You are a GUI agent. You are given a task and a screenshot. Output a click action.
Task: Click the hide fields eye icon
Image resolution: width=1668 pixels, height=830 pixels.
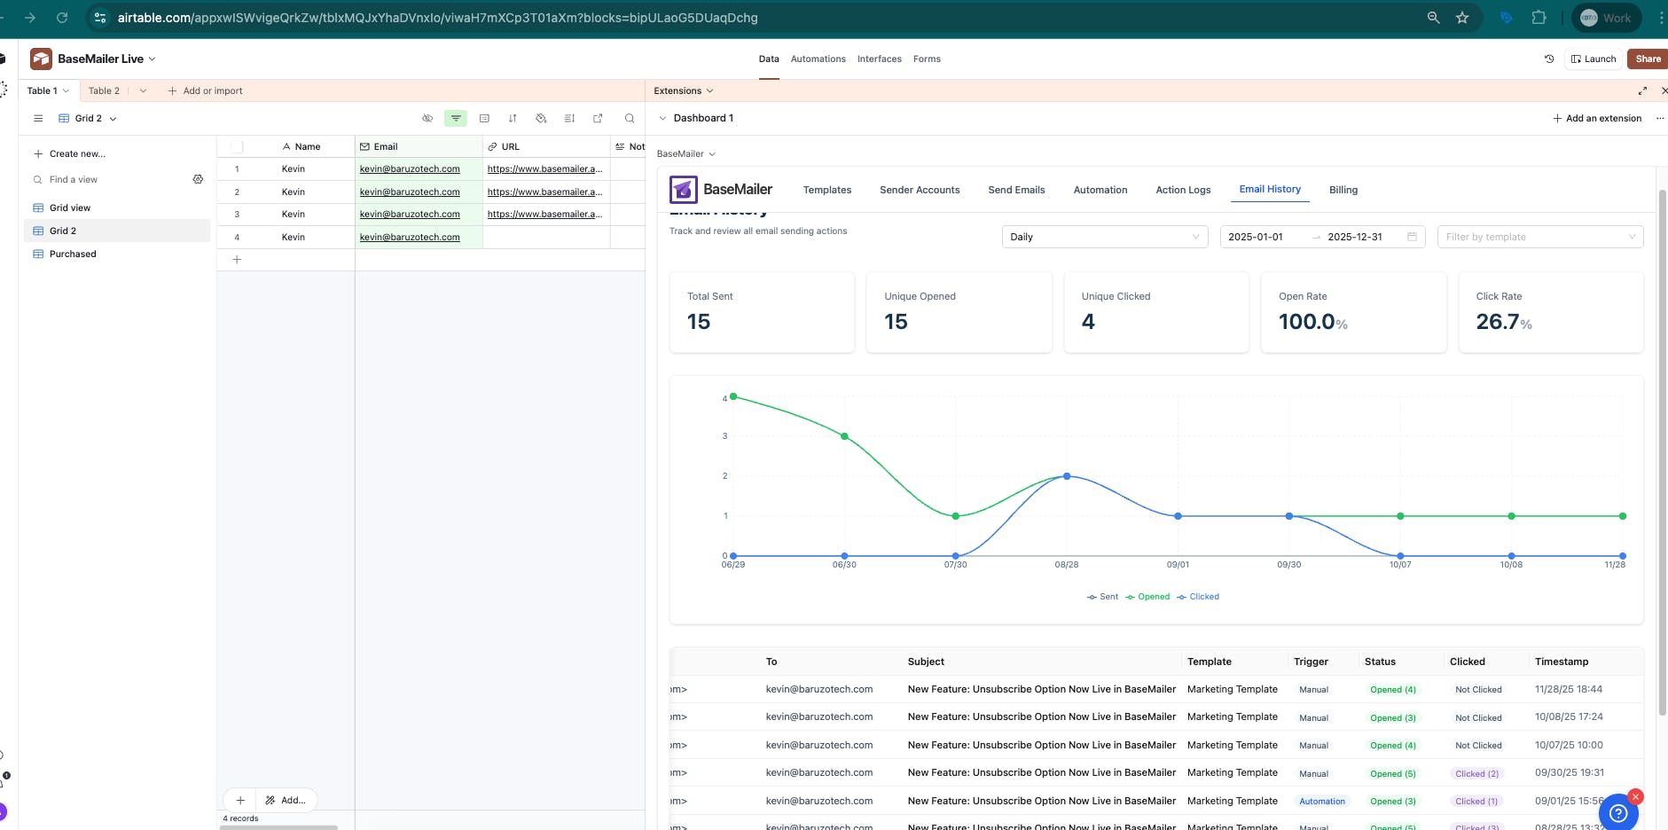[x=427, y=118]
